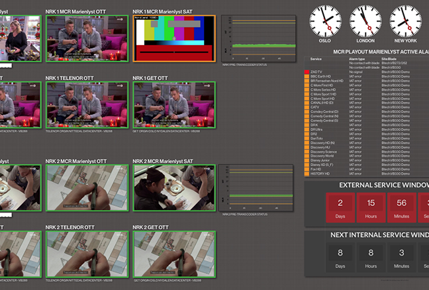Select the DR2 alarm row
The width and height of the screenshot is (429, 290).
pos(367,134)
